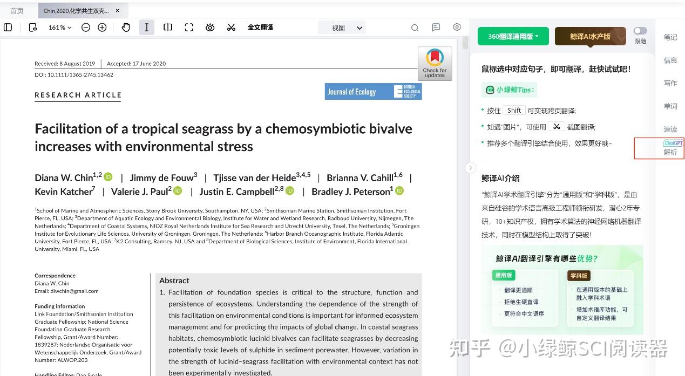
Task: Open the comment annotation icon
Action: pyautogui.click(x=436, y=28)
